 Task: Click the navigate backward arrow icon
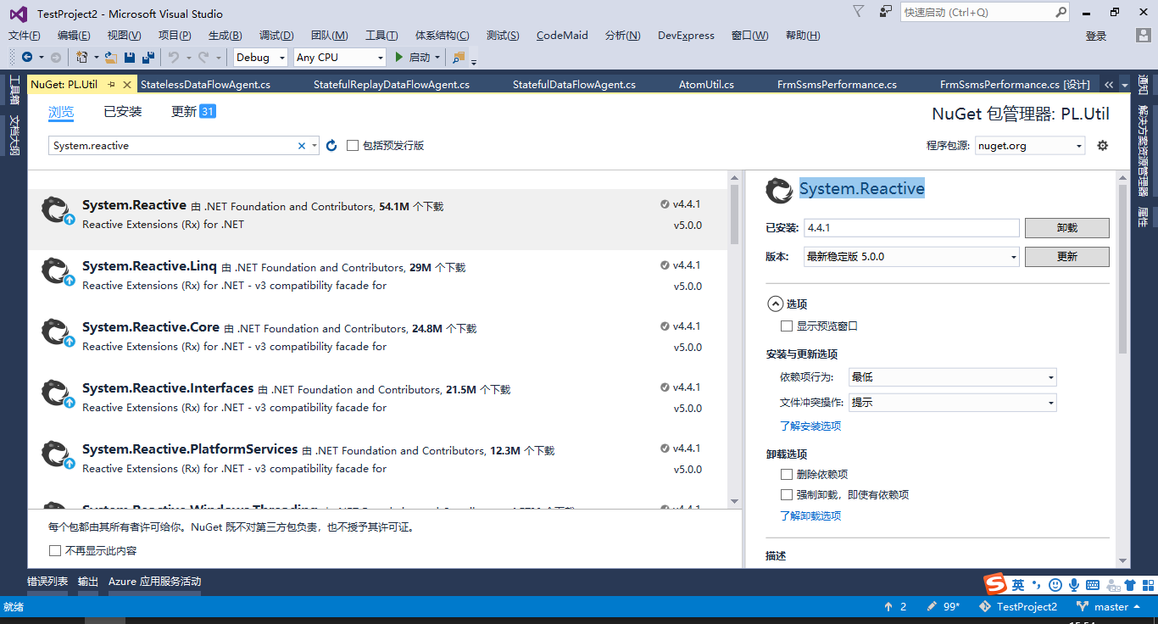[x=27, y=58]
